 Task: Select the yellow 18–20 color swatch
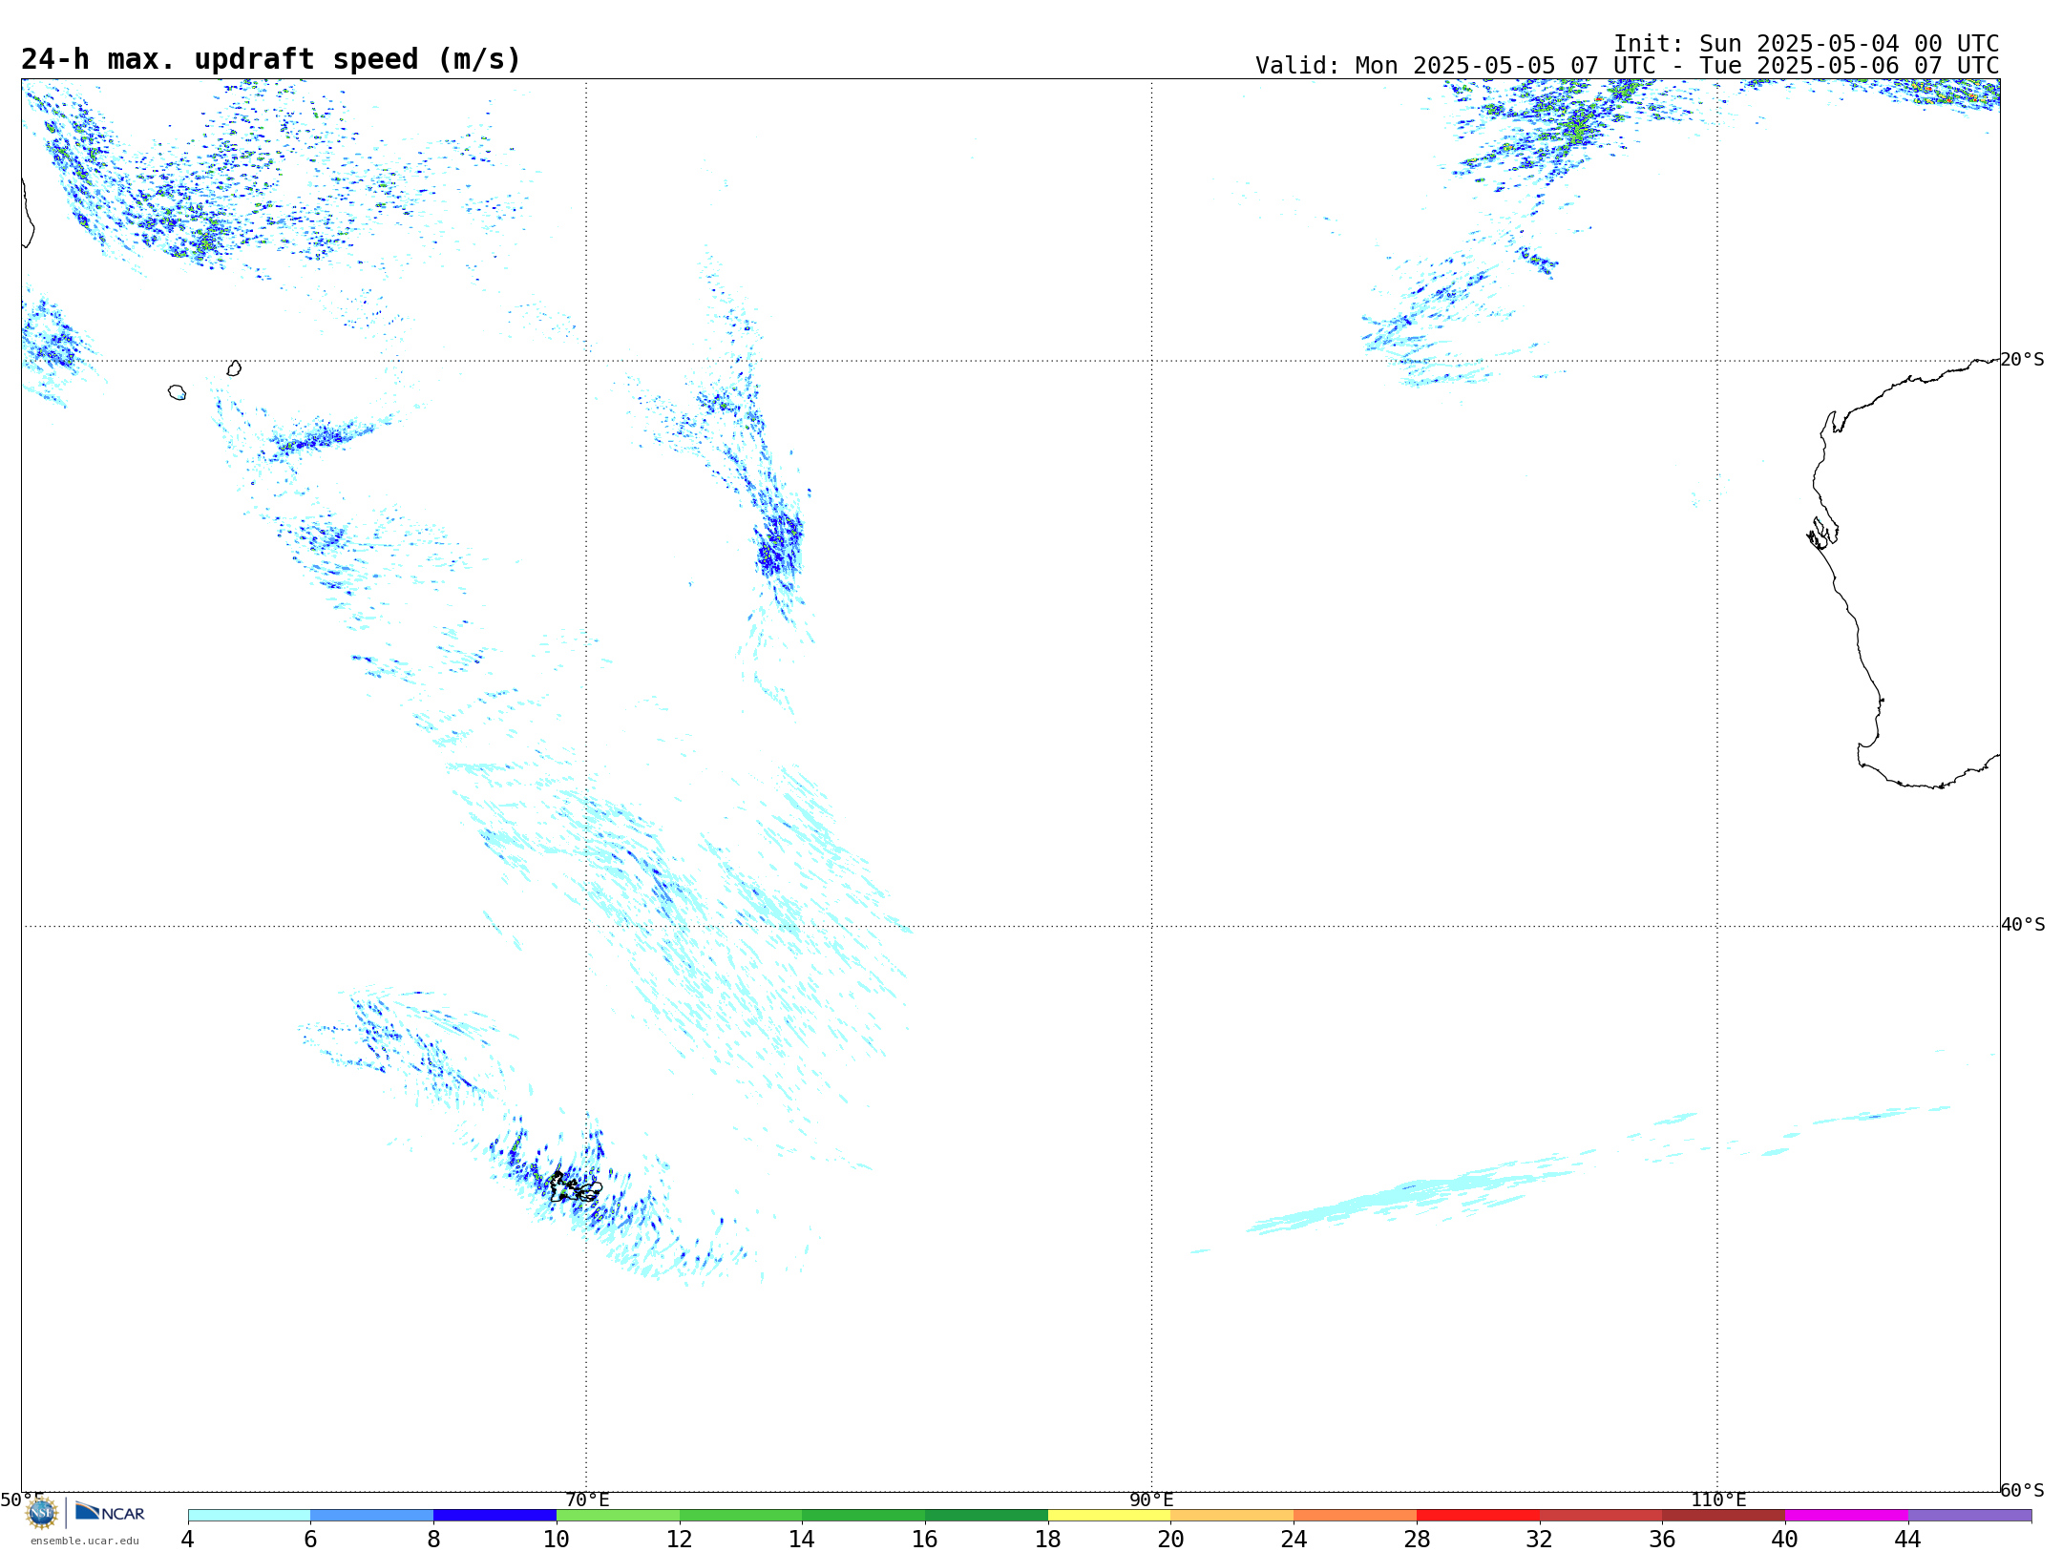pos(1109,1515)
